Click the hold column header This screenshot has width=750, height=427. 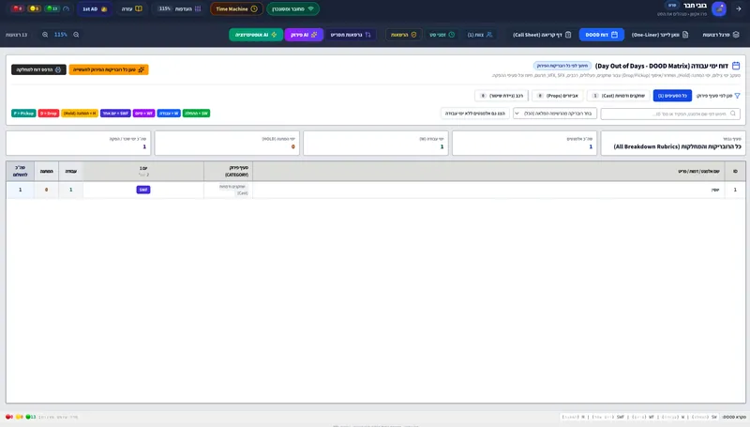coord(46,171)
